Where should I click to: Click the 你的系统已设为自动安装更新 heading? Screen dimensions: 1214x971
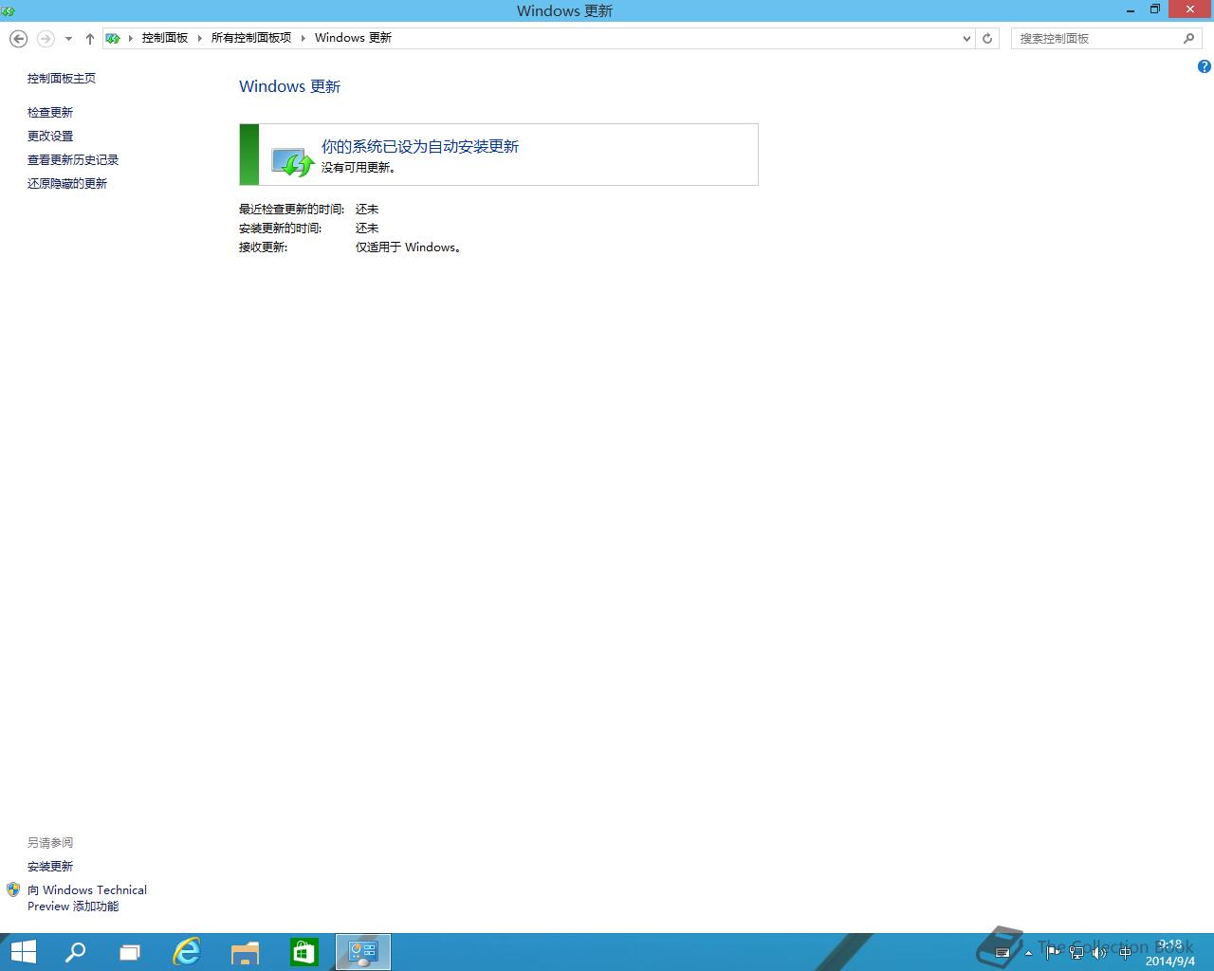(x=420, y=147)
